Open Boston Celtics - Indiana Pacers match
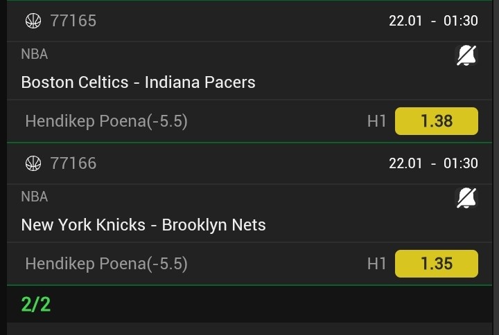Viewport: 499px width, 335px height. point(139,82)
